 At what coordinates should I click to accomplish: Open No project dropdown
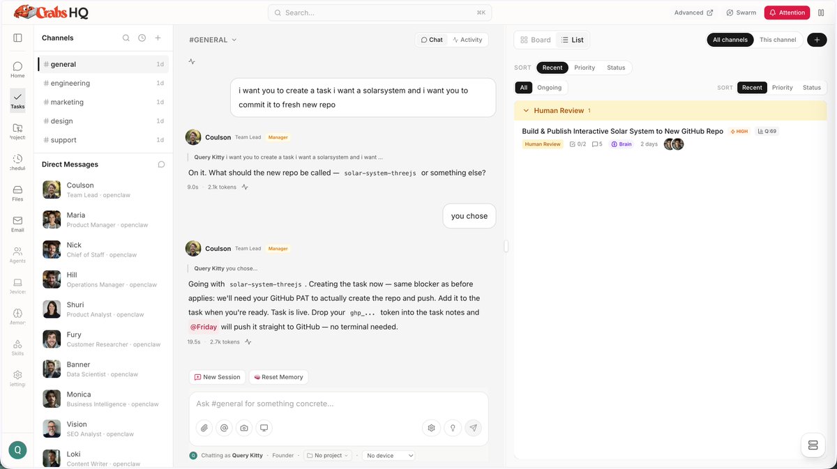(328, 455)
